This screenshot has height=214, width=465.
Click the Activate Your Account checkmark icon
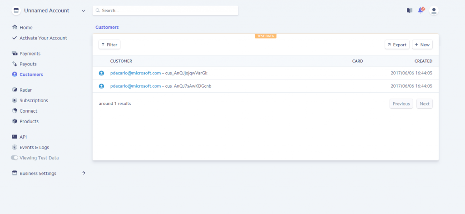pyautogui.click(x=15, y=38)
